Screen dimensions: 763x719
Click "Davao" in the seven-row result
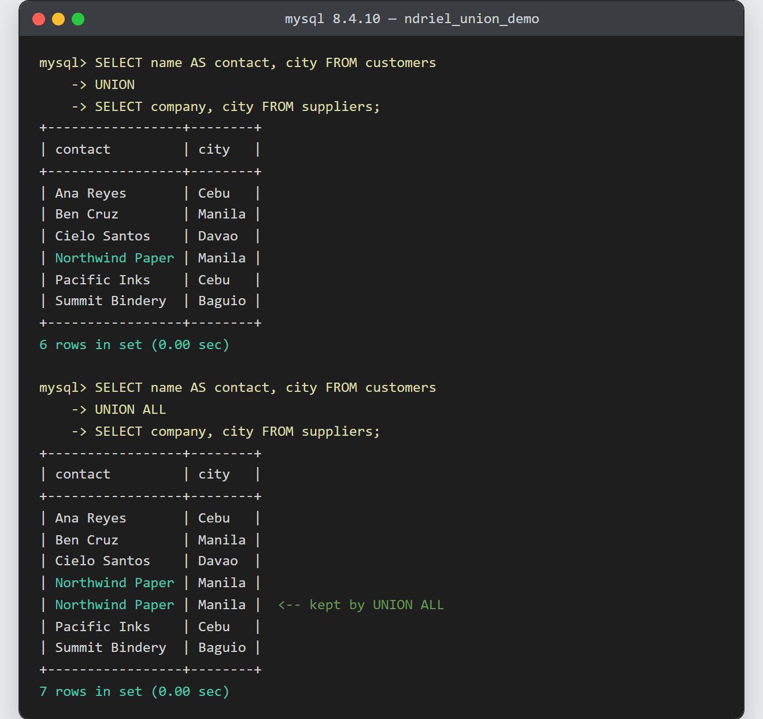(218, 561)
